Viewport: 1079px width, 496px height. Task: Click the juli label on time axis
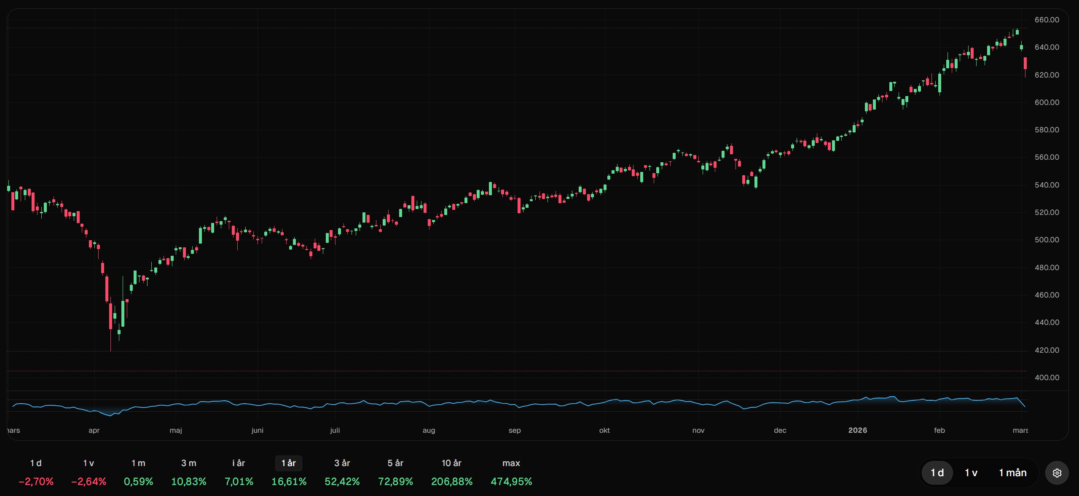click(335, 430)
